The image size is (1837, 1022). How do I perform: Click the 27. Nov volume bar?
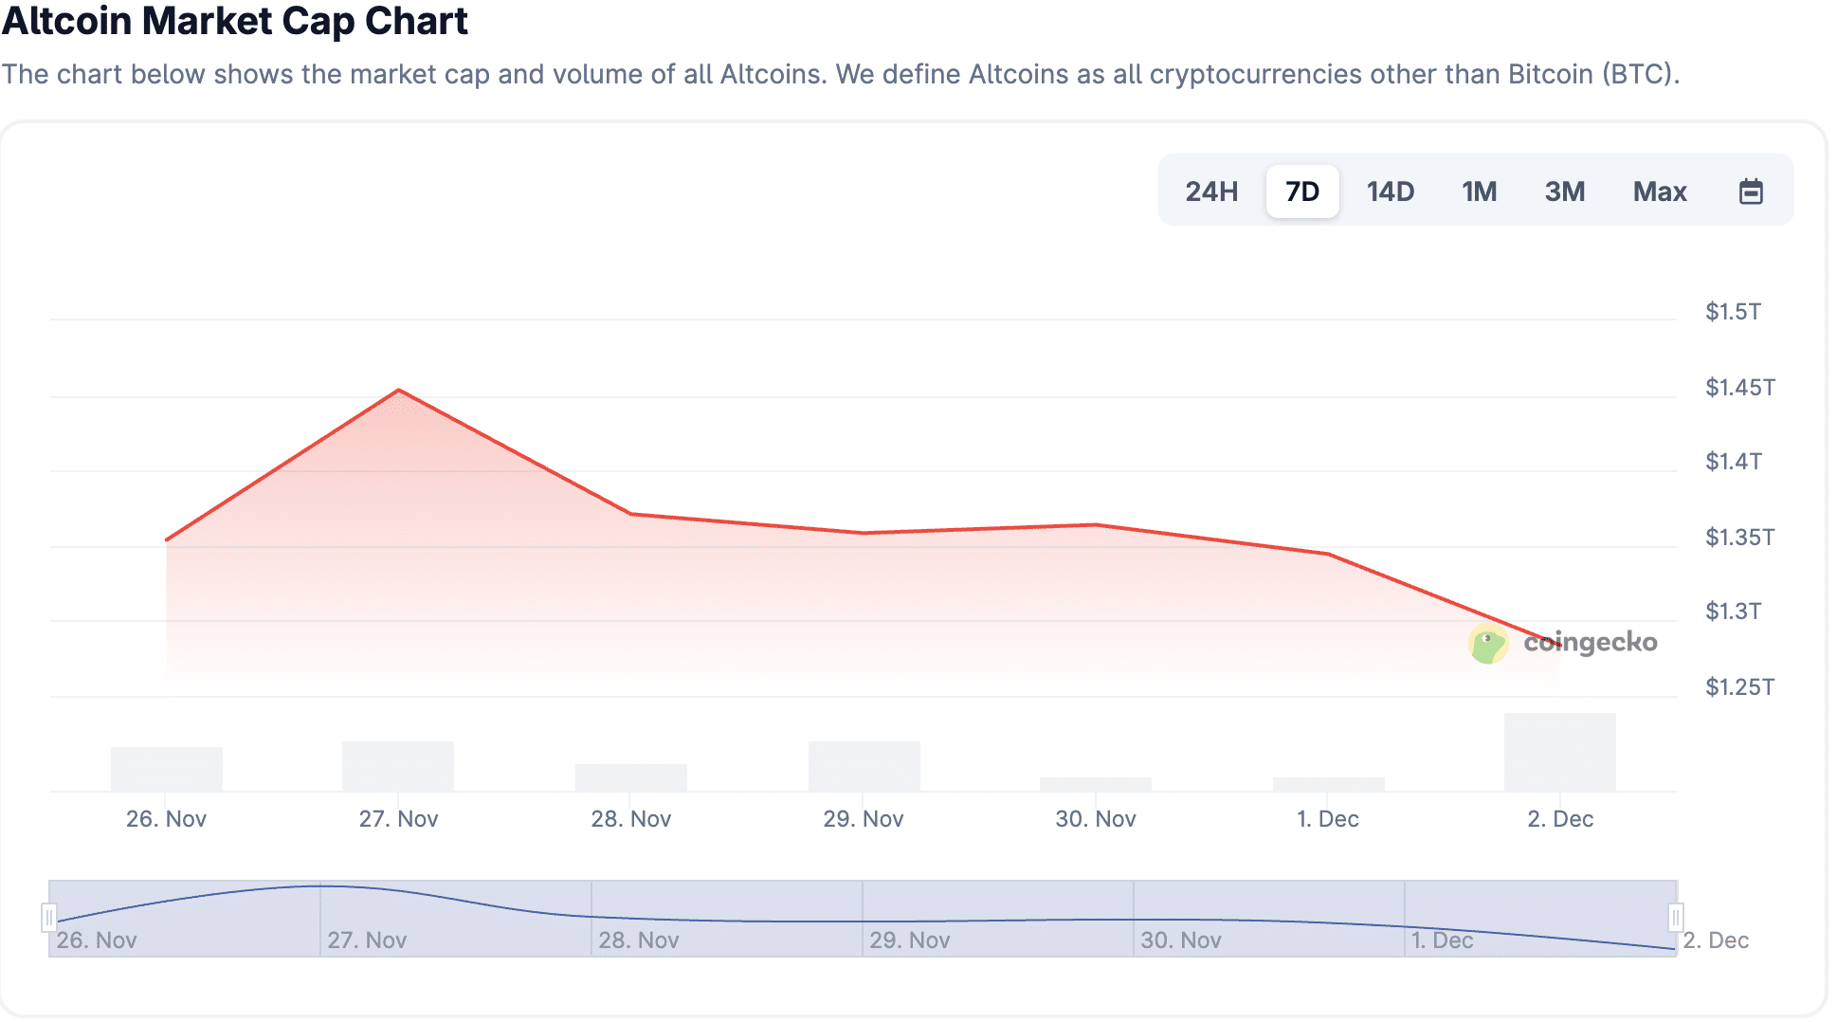tap(398, 766)
